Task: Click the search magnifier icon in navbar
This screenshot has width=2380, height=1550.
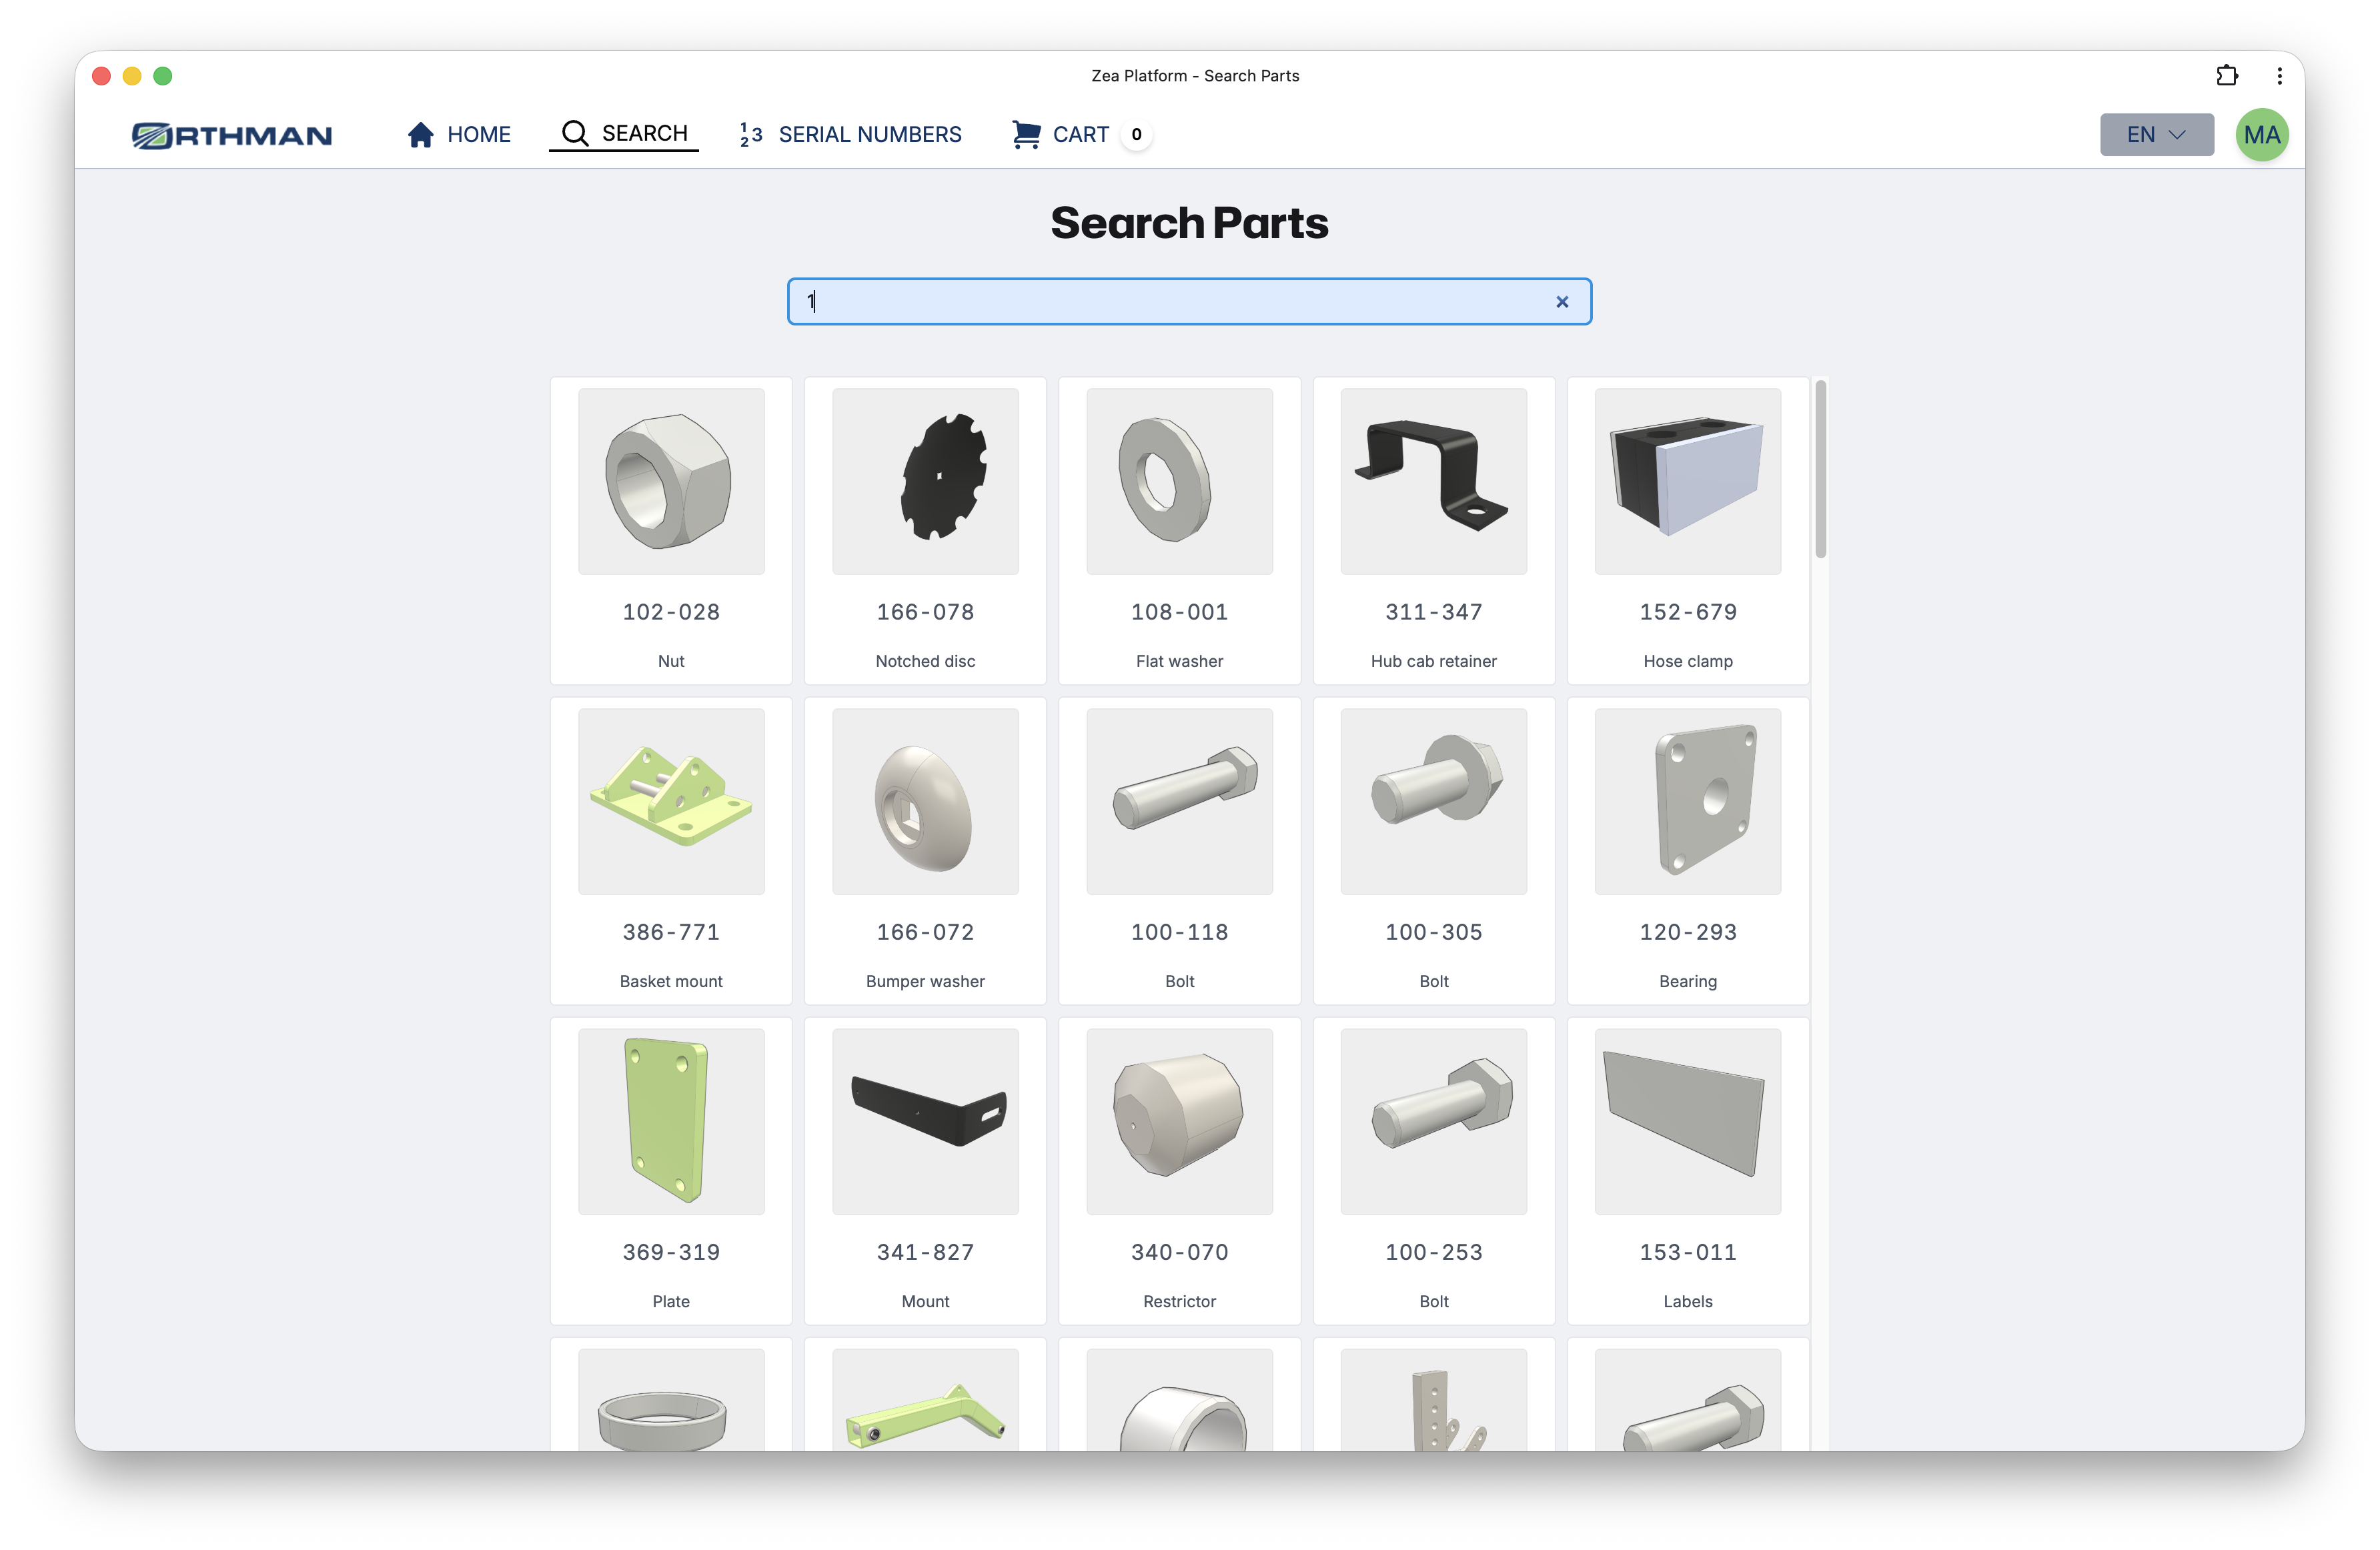Action: [x=574, y=133]
